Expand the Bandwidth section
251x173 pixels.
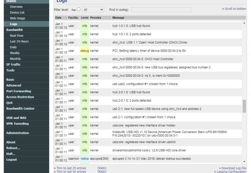pos(15,30)
